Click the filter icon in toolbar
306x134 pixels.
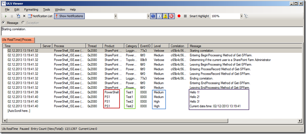[x=18, y=16]
